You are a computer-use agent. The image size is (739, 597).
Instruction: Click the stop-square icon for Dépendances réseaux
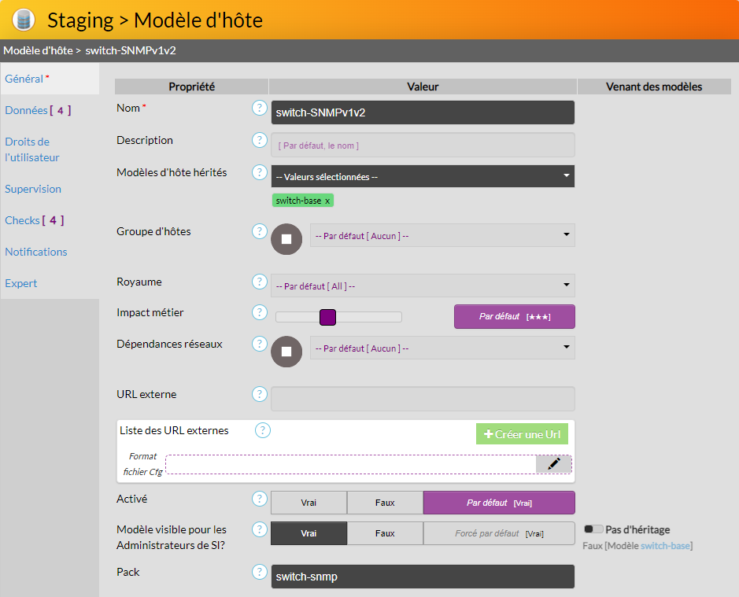click(x=286, y=352)
